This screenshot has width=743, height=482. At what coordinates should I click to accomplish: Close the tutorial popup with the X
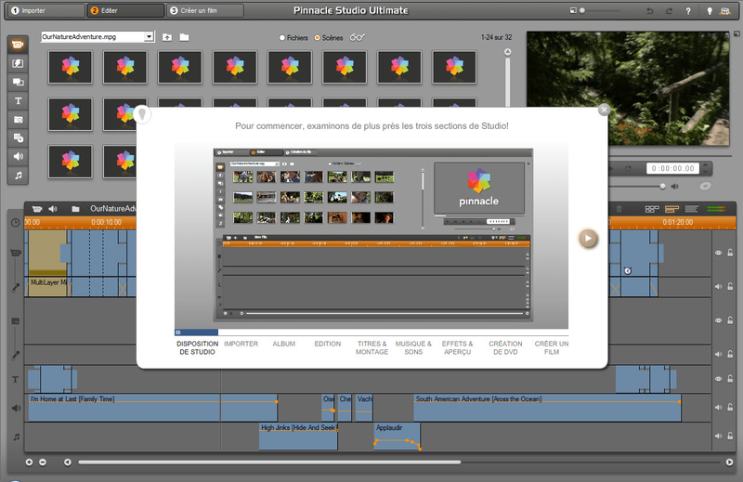point(604,110)
